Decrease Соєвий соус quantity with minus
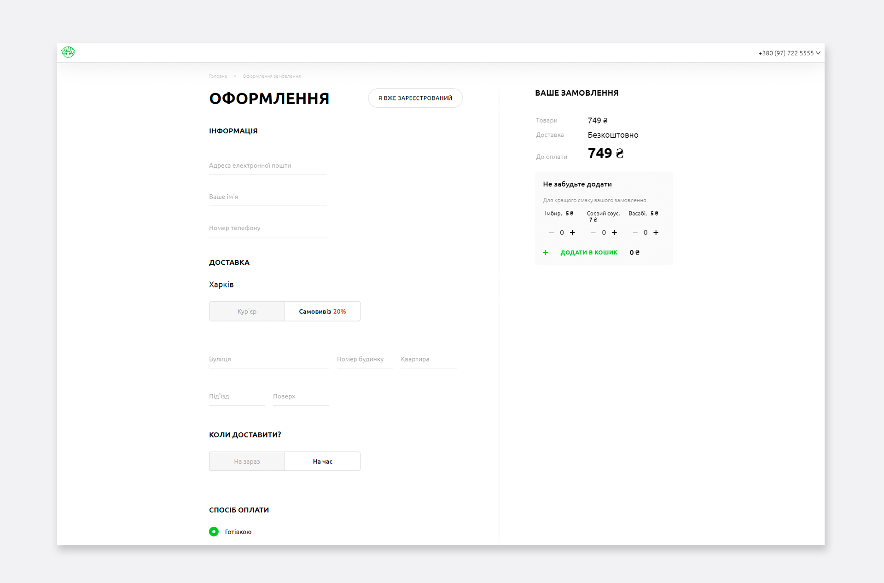The height and width of the screenshot is (583, 884). 593,233
